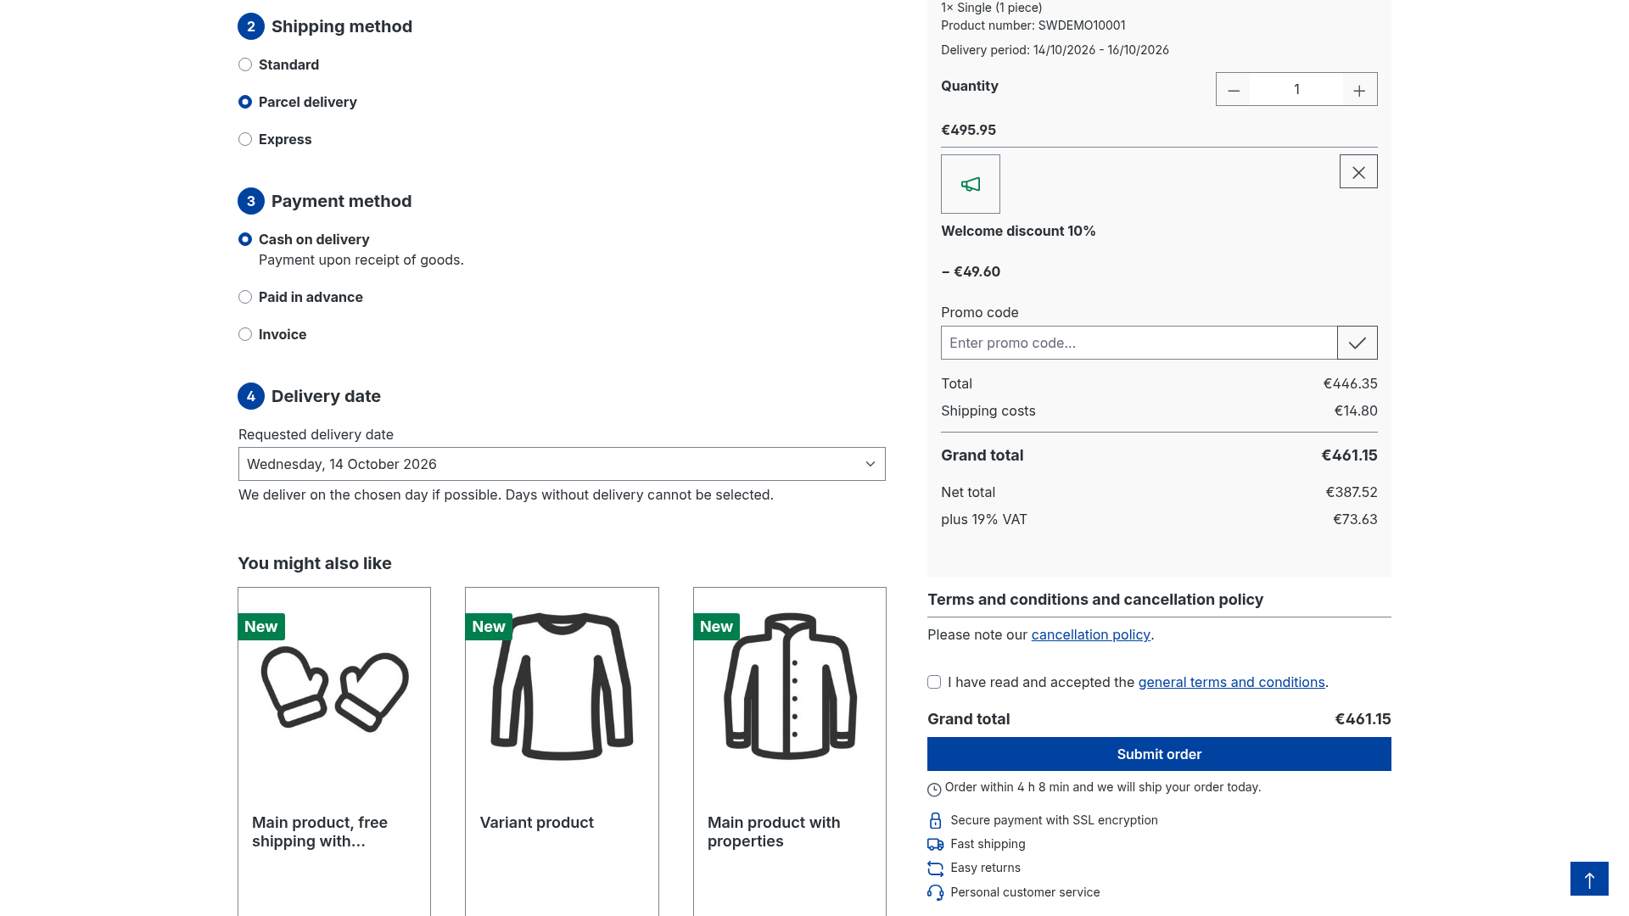Remove the Welcome discount with X button

pos(1358,172)
